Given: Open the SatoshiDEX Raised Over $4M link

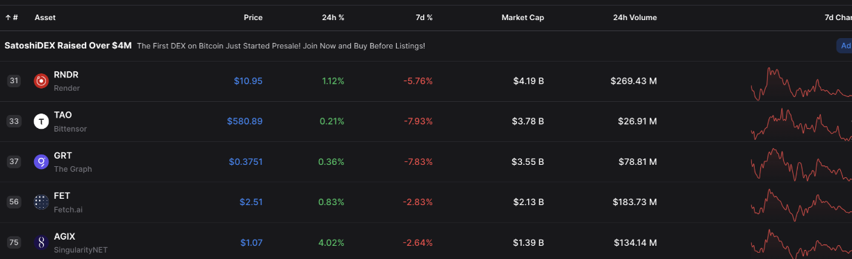Looking at the screenshot, I should (68, 46).
